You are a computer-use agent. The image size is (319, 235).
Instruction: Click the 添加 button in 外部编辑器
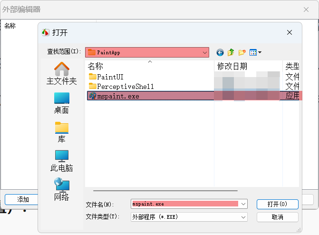pyautogui.click(x=21, y=200)
